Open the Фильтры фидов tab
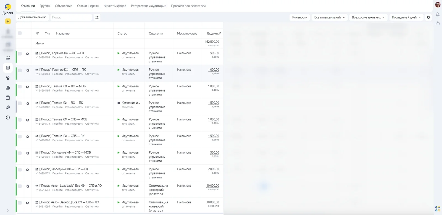The image size is (442, 215). [x=115, y=6]
